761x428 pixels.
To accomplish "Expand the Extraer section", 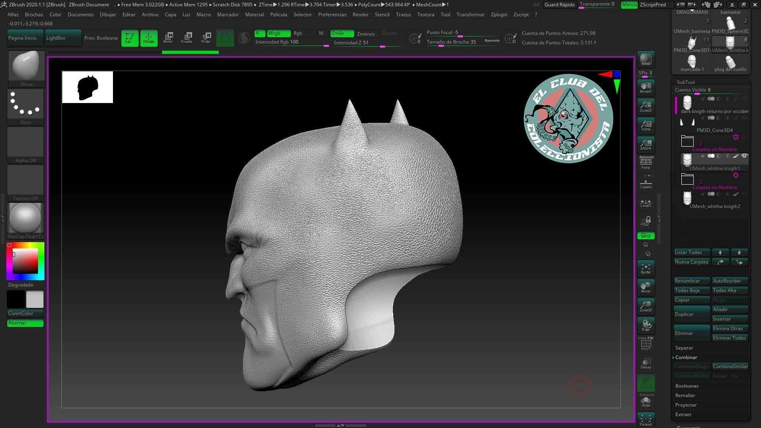I will pos(683,415).
